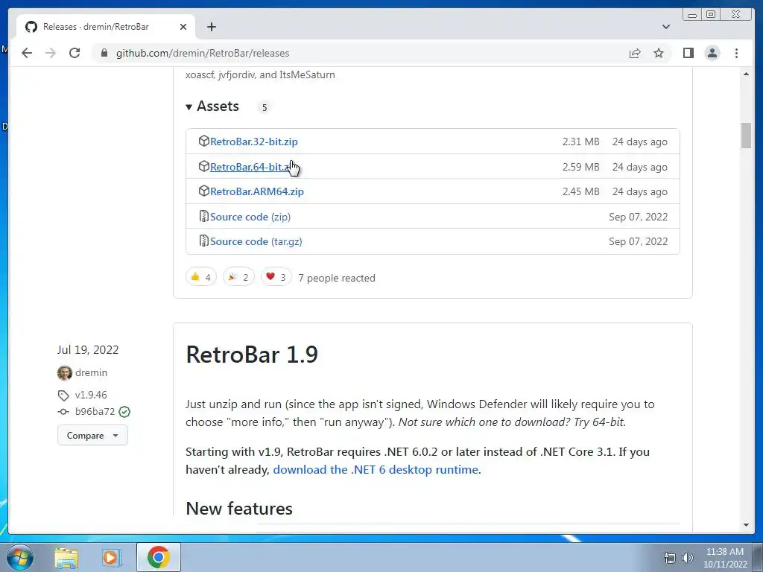The width and height of the screenshot is (763, 572).
Task: Download Source code (zip)
Action: (250, 217)
